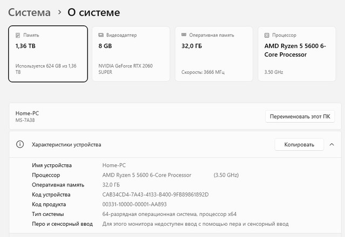The width and height of the screenshot is (345, 237).
Task: Click the Код продукта label
Action: (x=49, y=205)
